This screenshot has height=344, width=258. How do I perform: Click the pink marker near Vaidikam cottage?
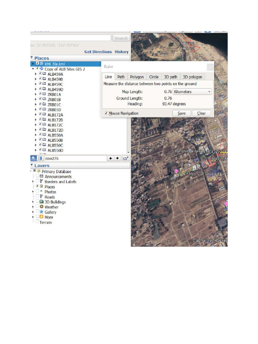point(176,172)
